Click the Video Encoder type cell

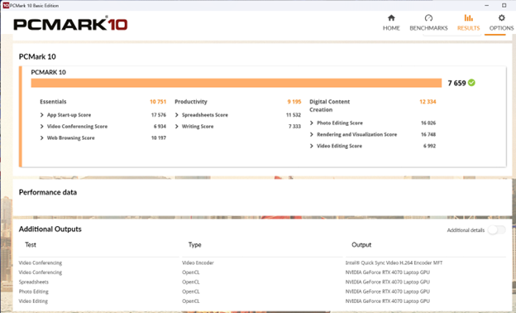198,263
